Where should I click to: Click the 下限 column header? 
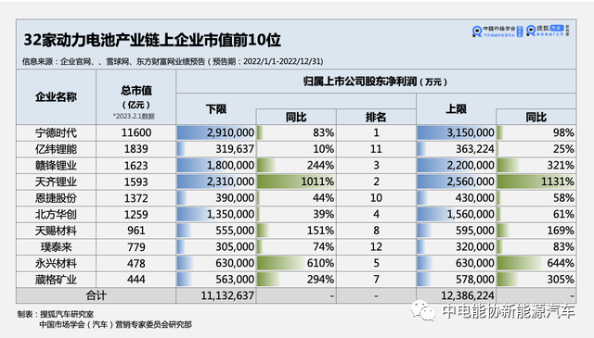[x=216, y=109]
